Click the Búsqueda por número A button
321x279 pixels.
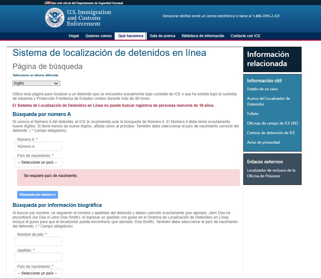point(38,195)
